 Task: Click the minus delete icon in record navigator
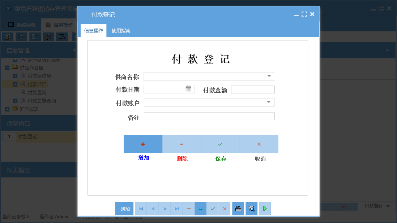188,209
